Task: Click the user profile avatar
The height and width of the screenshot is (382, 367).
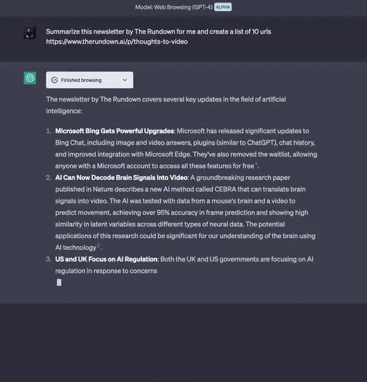Action: 30,33
